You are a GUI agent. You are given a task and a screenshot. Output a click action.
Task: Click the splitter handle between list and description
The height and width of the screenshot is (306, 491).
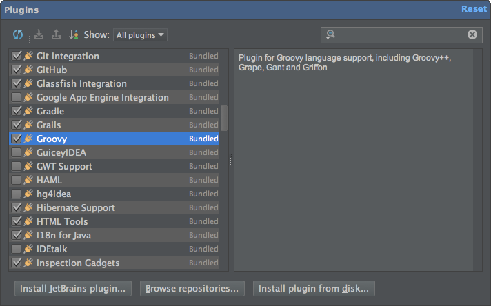232,160
